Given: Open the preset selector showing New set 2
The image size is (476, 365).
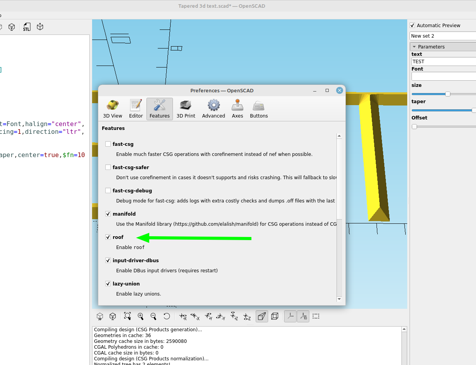Looking at the screenshot, I should pos(443,36).
